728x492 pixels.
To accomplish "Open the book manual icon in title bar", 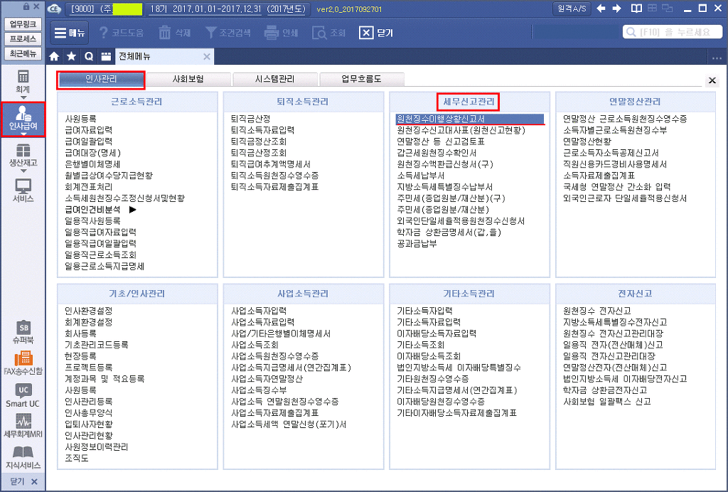I will point(636,9).
